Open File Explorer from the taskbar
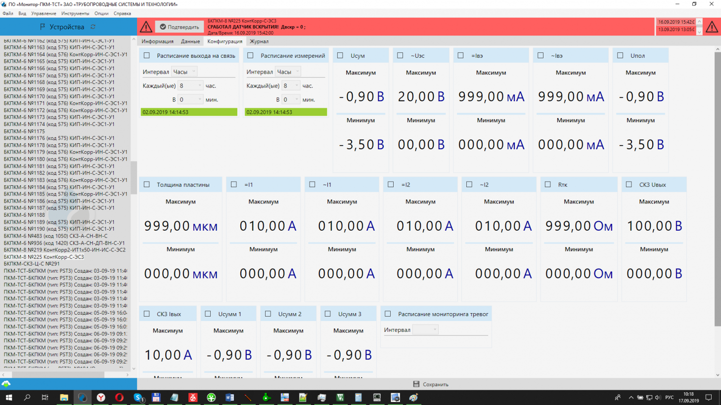 point(64,397)
